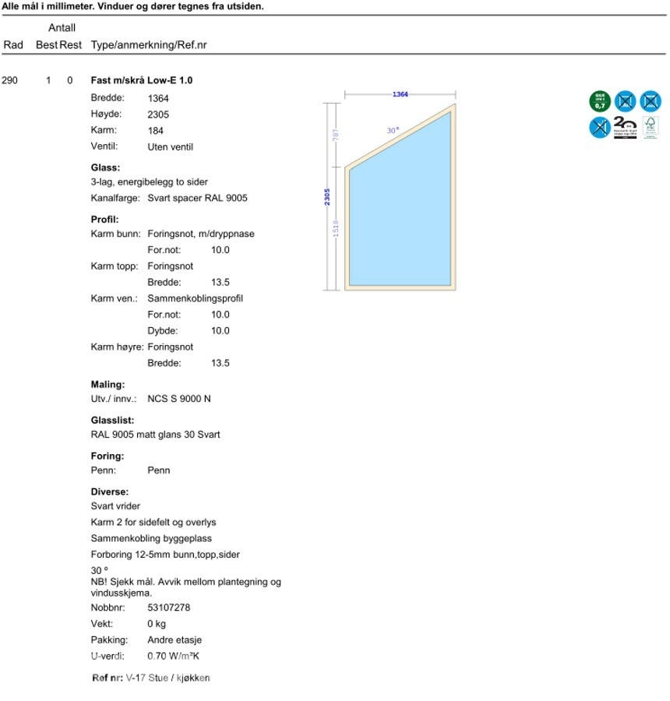Screen dimensions: 670x701
Task: Click the row number 290
Action: 9,80
